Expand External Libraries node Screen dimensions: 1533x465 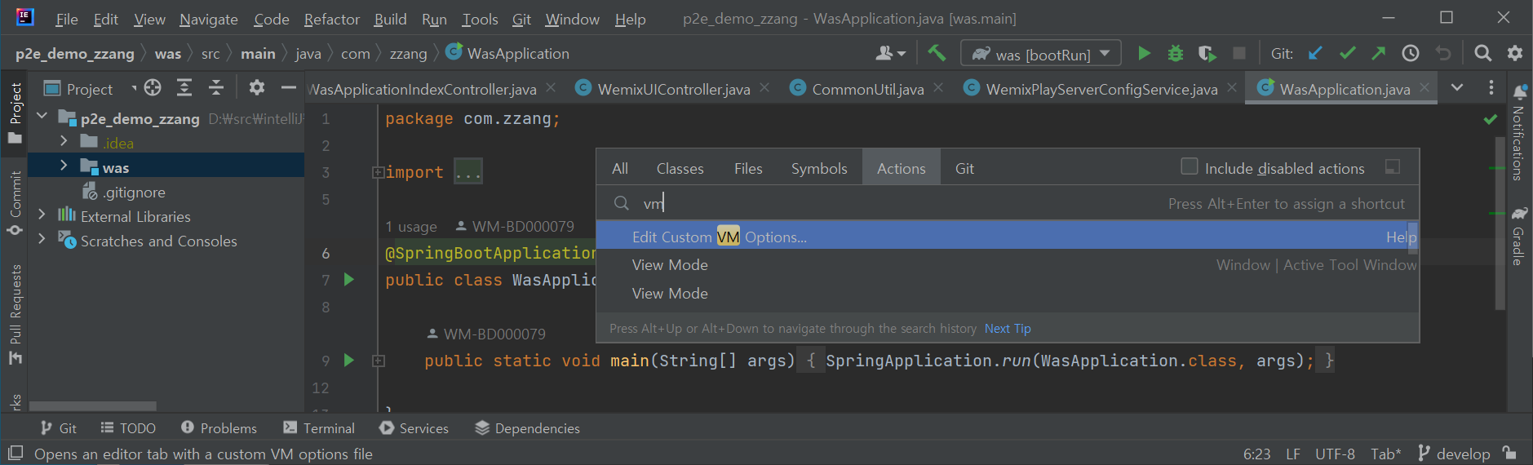coord(42,215)
